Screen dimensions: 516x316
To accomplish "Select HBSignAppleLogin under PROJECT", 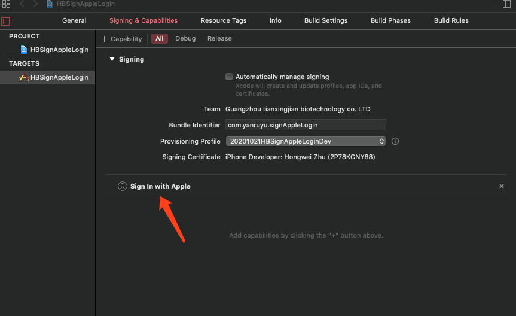I will (x=59, y=50).
